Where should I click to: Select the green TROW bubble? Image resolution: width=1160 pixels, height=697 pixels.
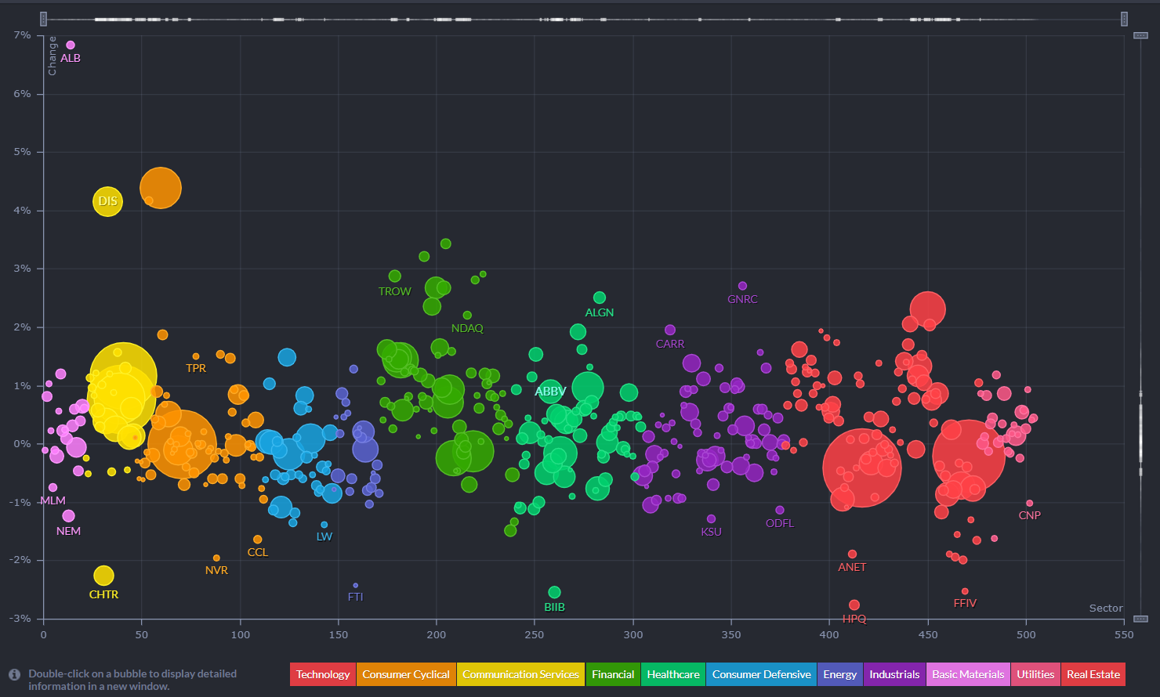[x=394, y=276]
